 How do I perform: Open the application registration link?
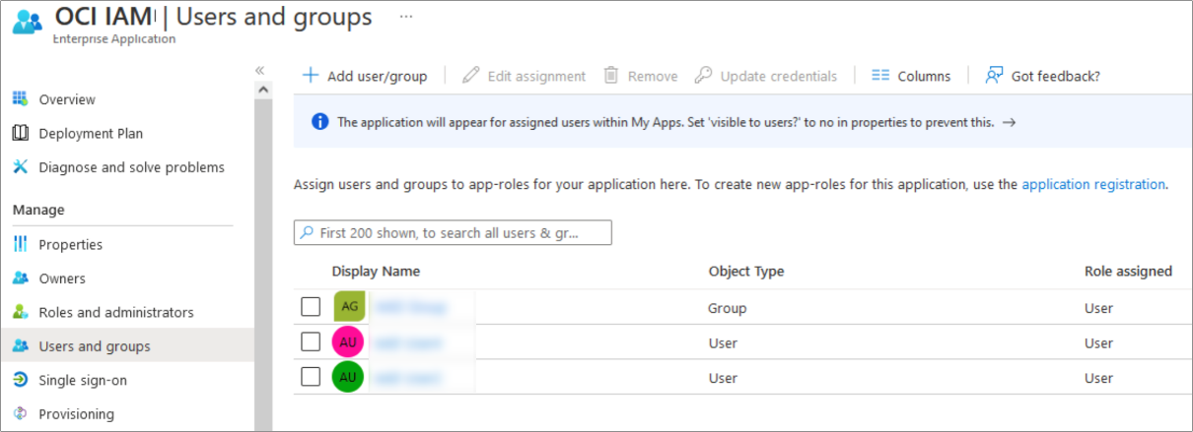coord(1093,184)
